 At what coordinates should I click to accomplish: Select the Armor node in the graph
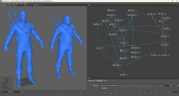point(163,21)
